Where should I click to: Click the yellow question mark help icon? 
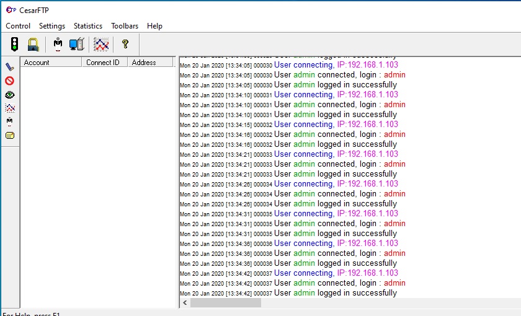click(x=125, y=44)
